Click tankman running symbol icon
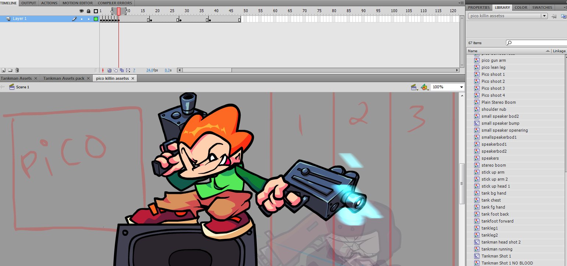This screenshot has height=266, width=567. tap(476, 249)
